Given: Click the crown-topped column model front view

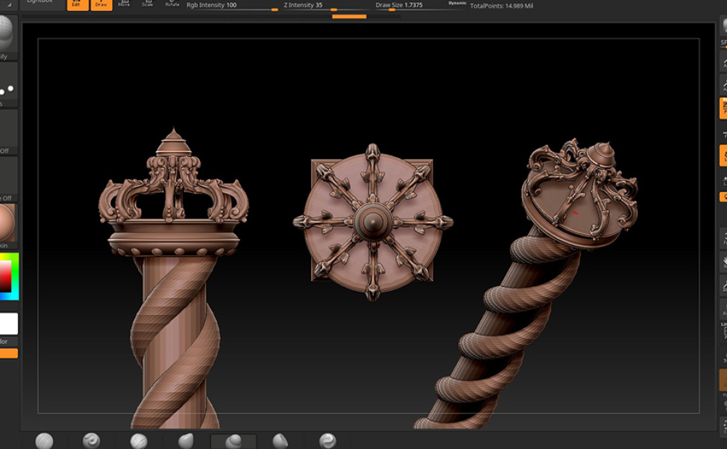Looking at the screenshot, I should [x=174, y=278].
